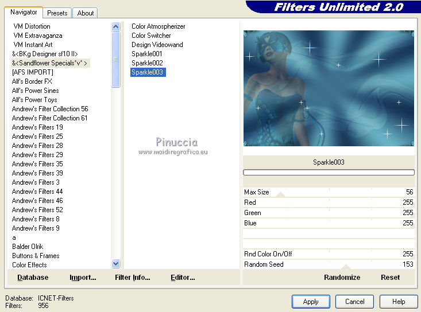This screenshot has width=421, height=312.
Task: Click the progress bar under Sparkle003
Action: click(329, 173)
